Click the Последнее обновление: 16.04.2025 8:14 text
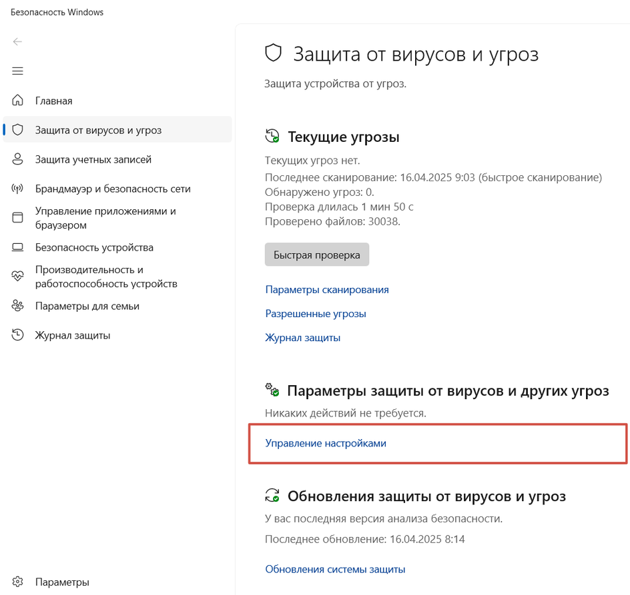The width and height of the screenshot is (630, 595). [365, 539]
